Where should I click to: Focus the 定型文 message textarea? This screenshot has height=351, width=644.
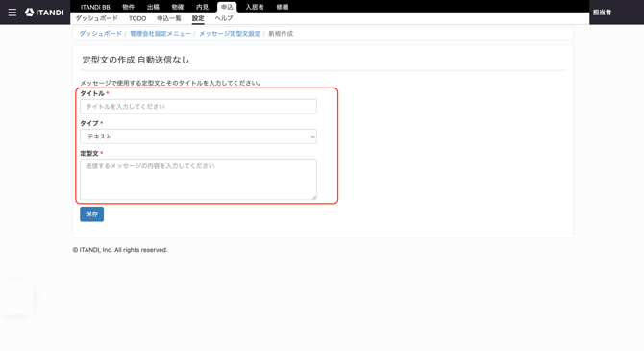[198, 180]
